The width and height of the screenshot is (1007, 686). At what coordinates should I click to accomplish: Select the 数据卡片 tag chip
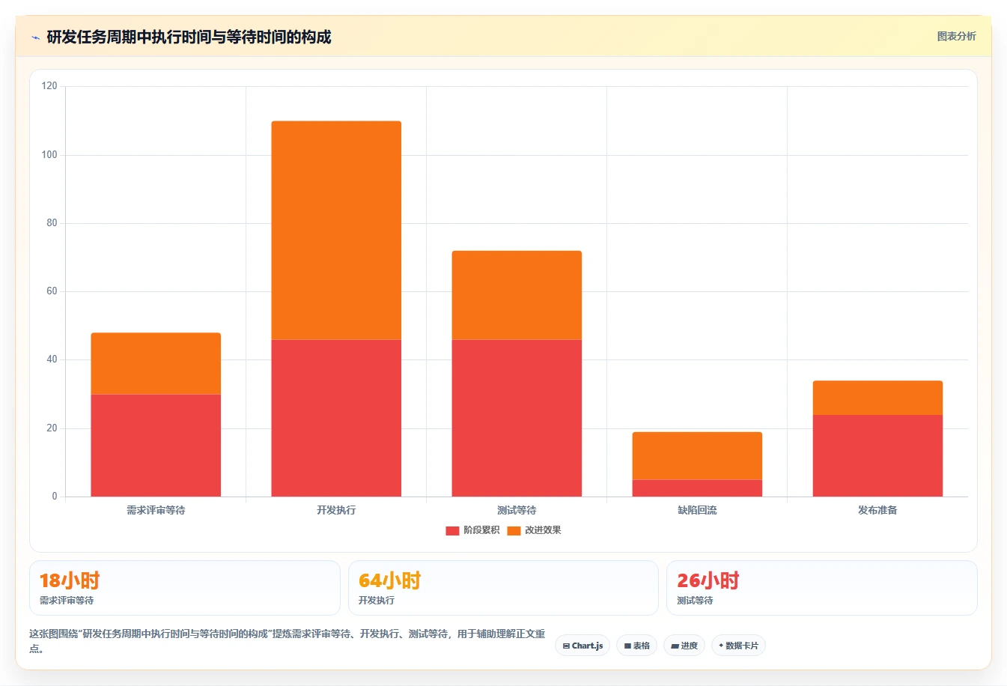click(x=738, y=646)
